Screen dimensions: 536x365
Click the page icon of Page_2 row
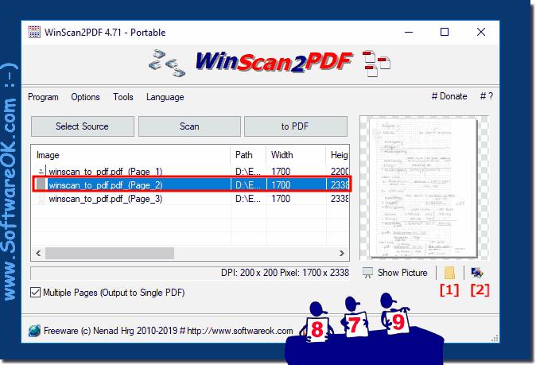tap(41, 184)
